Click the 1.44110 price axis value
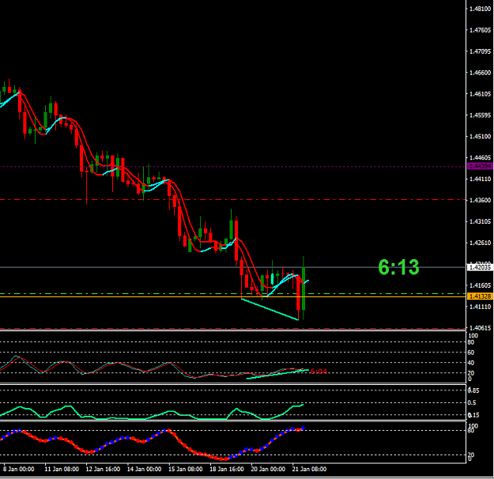 (x=480, y=179)
